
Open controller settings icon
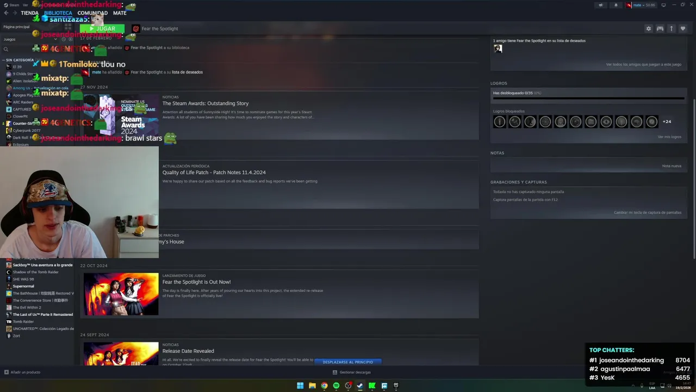(660, 28)
